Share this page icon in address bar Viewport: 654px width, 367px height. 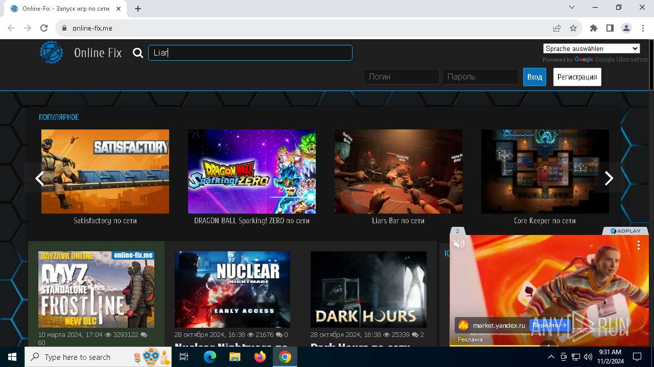click(557, 28)
